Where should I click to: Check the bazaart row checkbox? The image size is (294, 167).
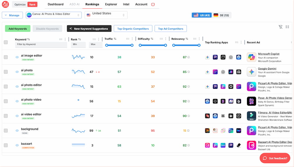(x=6, y=145)
